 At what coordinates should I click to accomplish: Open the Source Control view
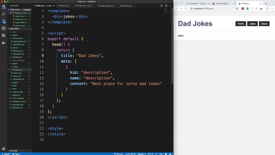3,21
